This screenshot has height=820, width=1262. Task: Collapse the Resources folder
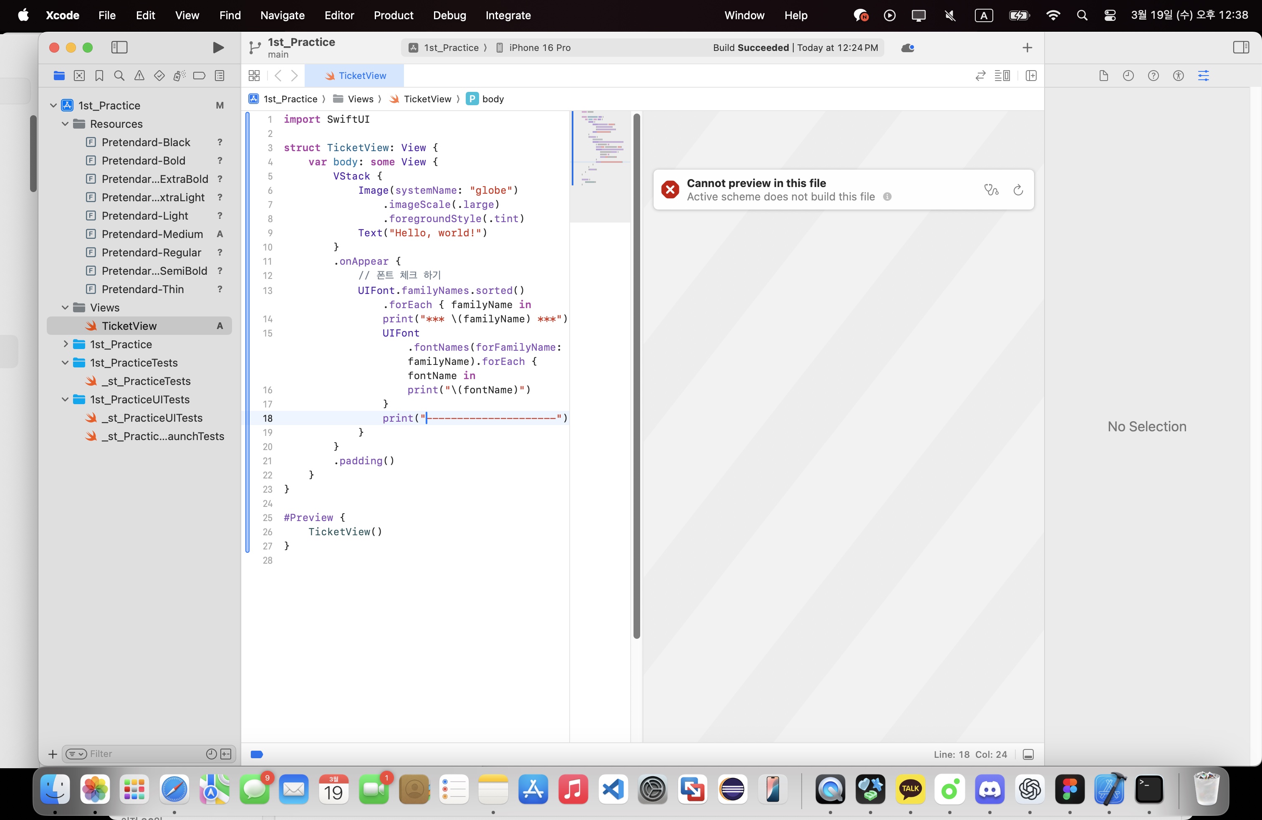[65, 124]
